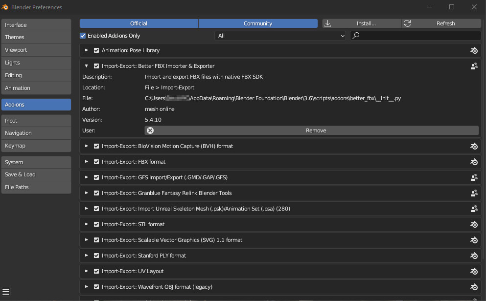Screen dimensions: 486x301
Task: Click Remove to uninstall Better FBX
Action: (311, 130)
